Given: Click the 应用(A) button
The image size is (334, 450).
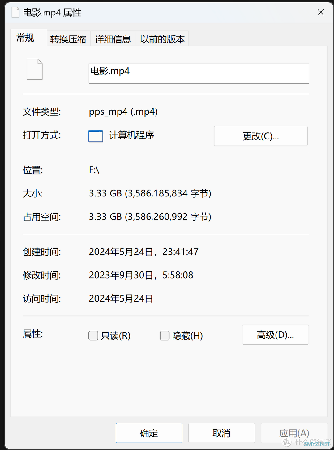Looking at the screenshot, I should tap(294, 433).
